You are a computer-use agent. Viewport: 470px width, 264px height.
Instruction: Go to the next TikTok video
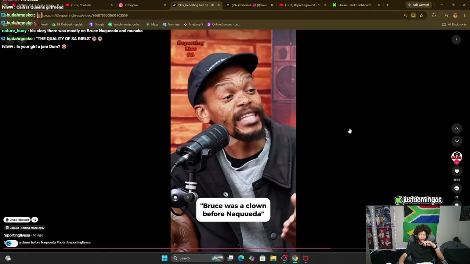(x=457, y=141)
